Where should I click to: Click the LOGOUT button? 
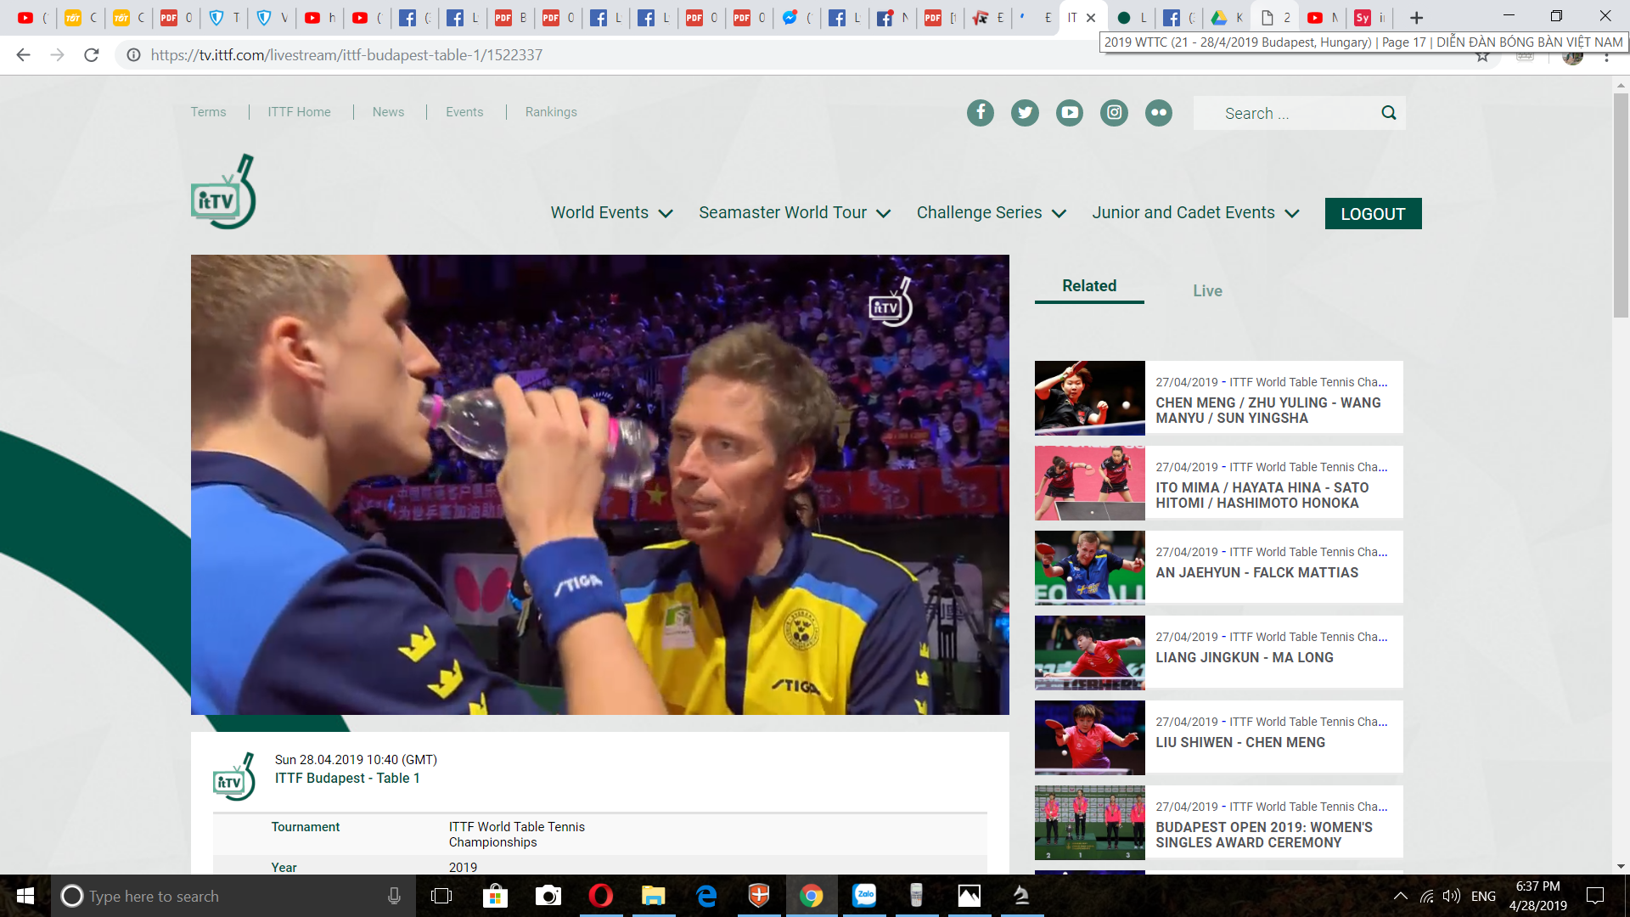coord(1373,214)
